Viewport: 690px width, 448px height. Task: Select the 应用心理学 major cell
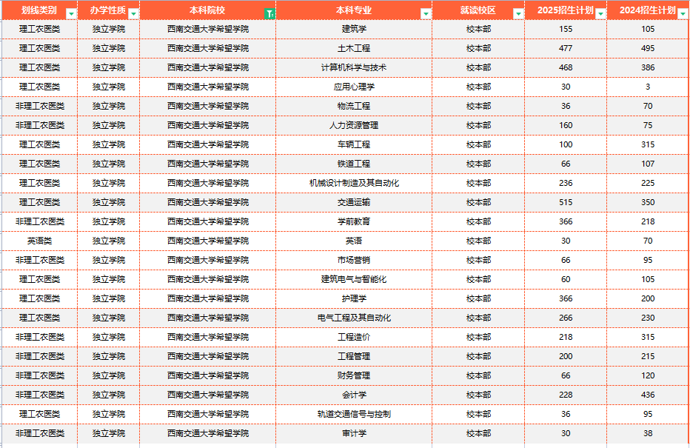354,87
